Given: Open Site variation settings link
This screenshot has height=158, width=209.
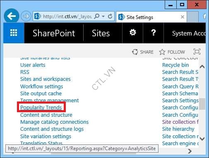Looking at the screenshot, I should [x=46, y=137].
